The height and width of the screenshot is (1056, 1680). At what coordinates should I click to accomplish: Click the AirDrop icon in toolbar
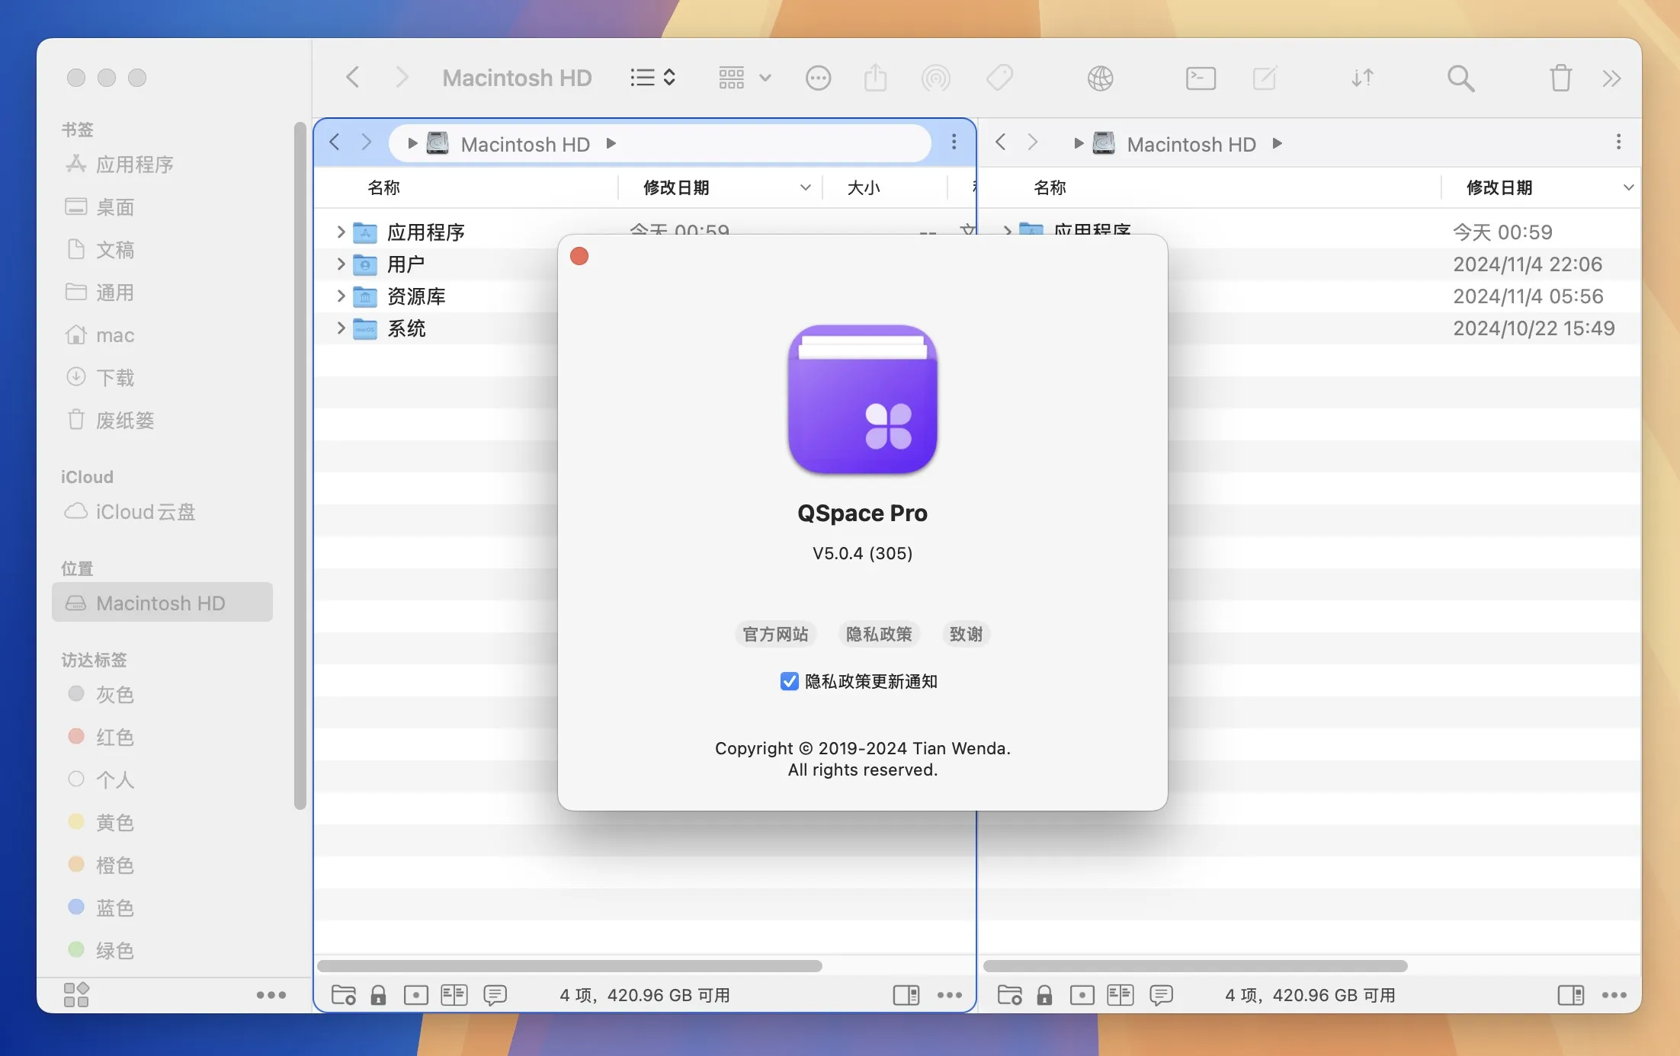coord(935,78)
